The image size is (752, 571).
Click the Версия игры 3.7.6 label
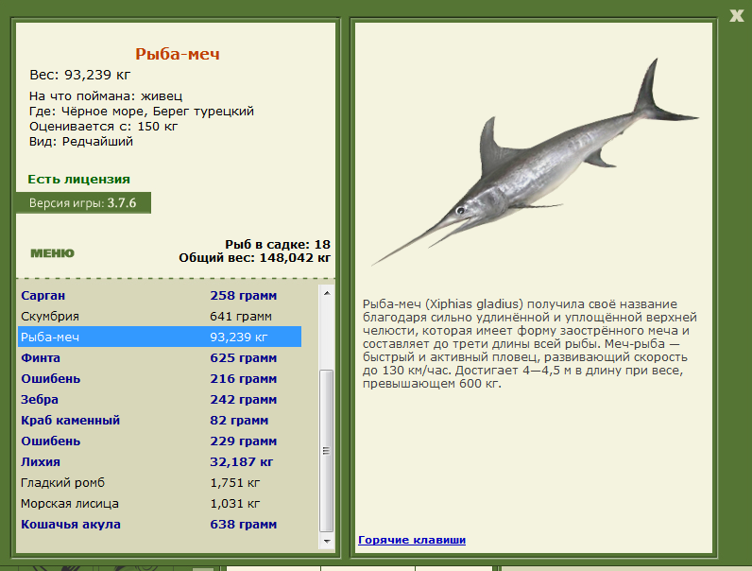[x=83, y=203]
